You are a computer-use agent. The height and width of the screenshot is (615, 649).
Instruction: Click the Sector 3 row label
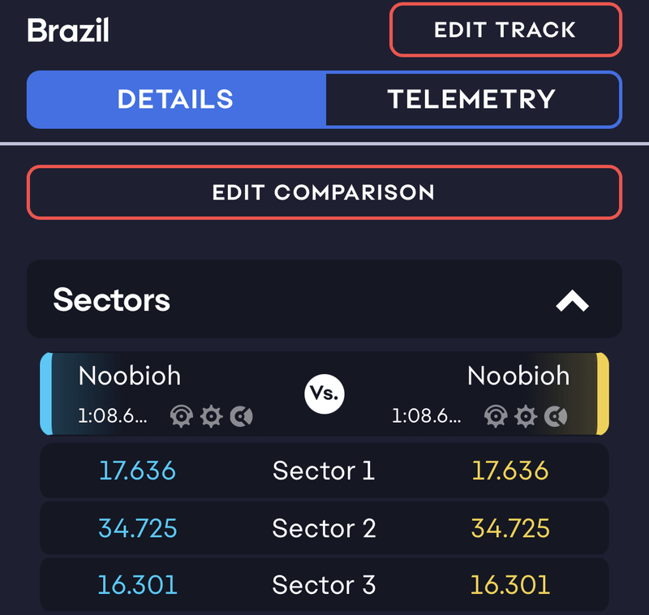point(324,585)
